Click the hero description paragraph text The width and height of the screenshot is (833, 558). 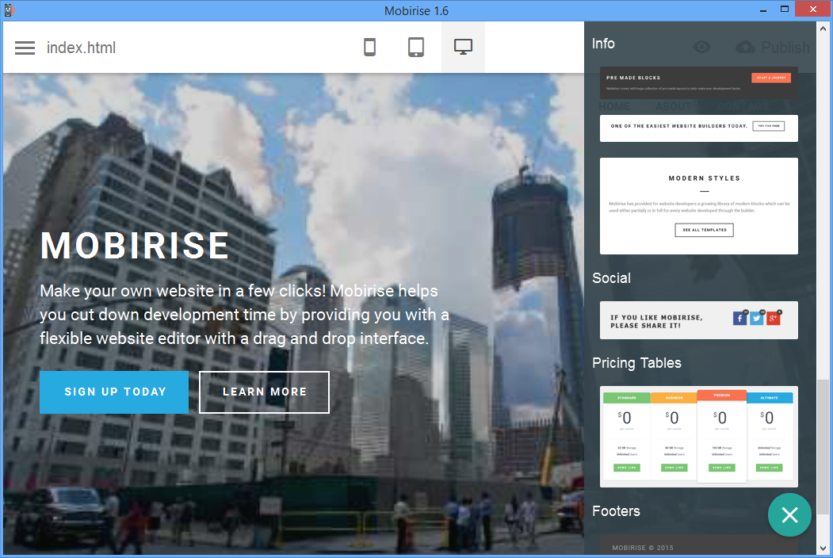244,315
